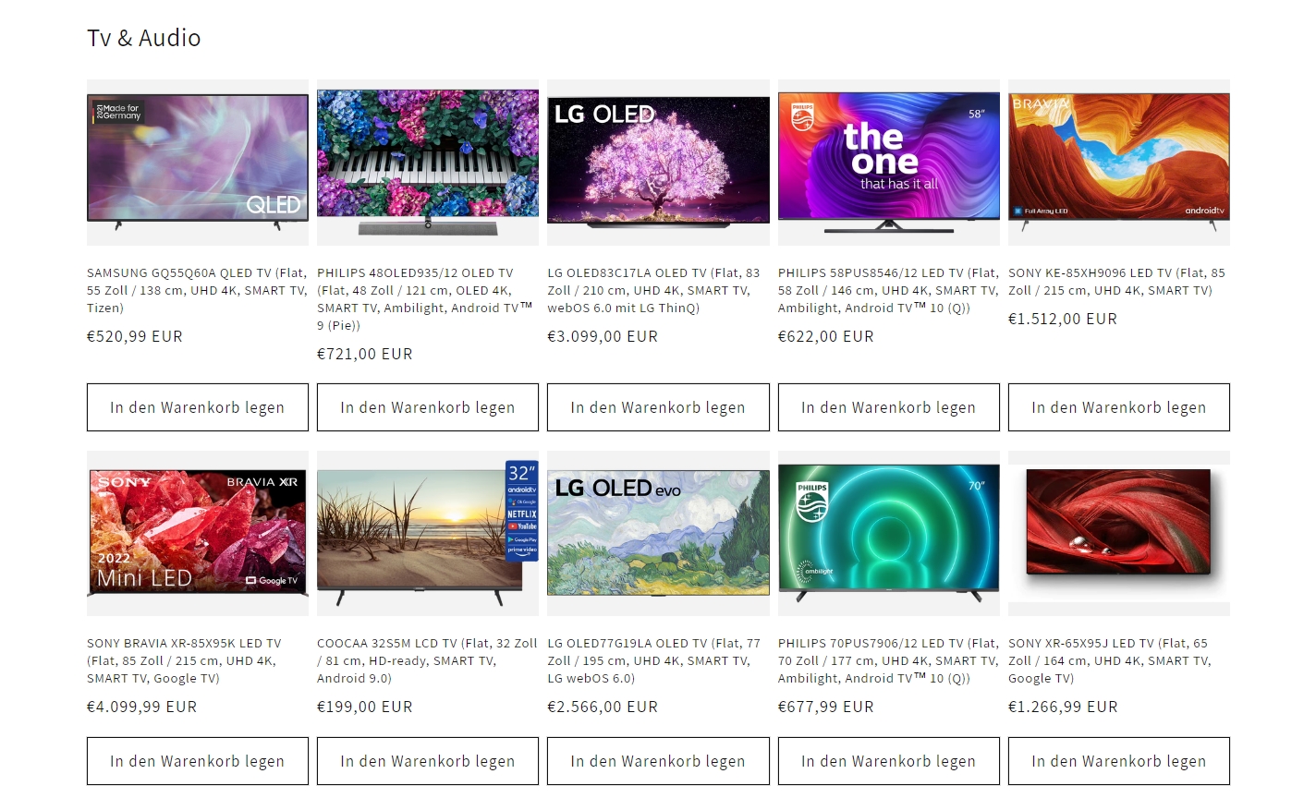Open PHILIPS 48OLED935/12 OLED TV title link
The height and width of the screenshot is (798, 1316).
425,299
